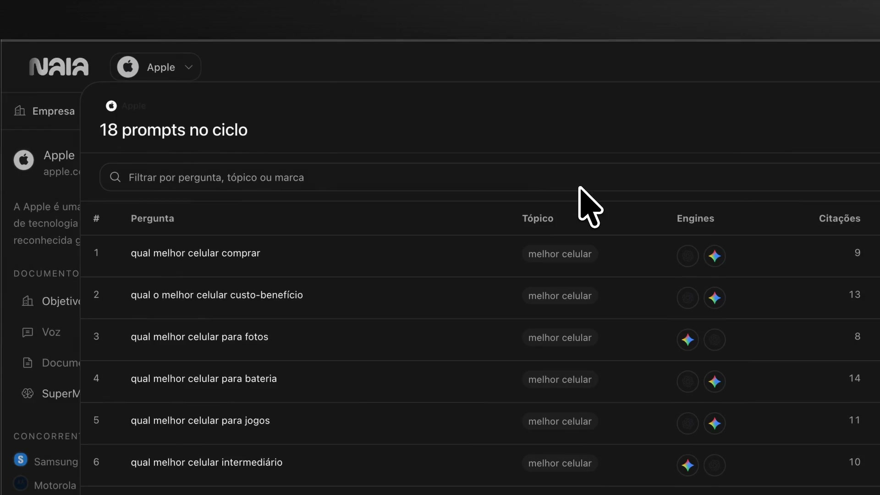This screenshot has width=880, height=495.
Task: Click the ChatGPT engine icon in 'para fotos' row
Action: coord(715,340)
